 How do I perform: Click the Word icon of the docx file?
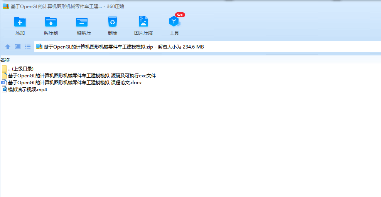4,83
